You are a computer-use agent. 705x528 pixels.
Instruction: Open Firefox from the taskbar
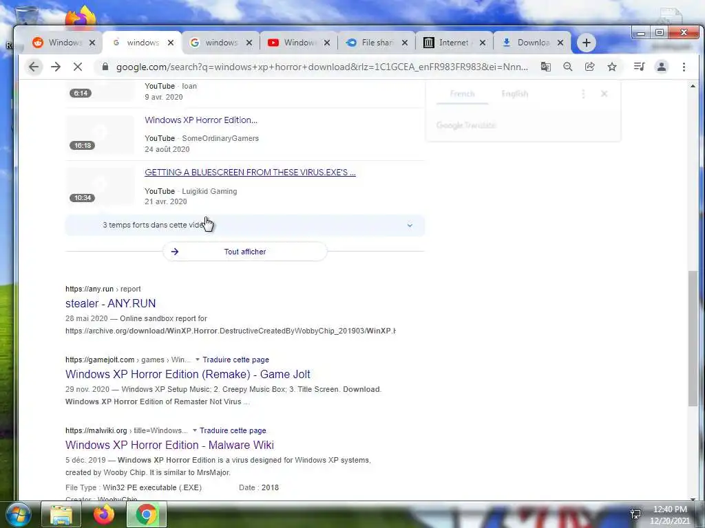tap(103, 514)
